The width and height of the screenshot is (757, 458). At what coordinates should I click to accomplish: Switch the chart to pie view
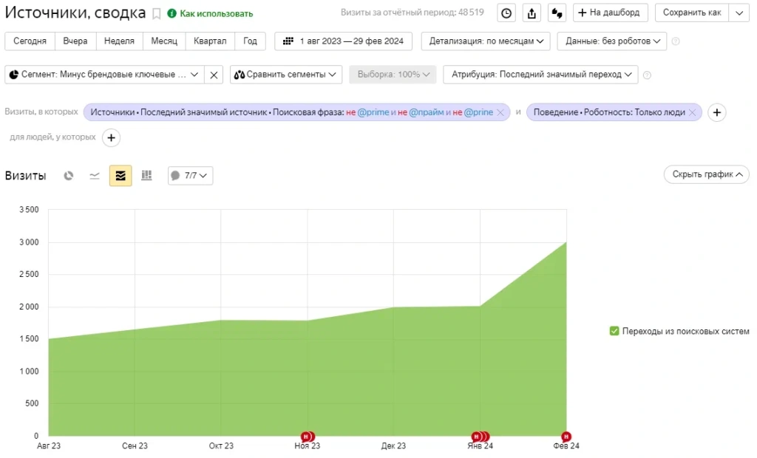coord(68,175)
